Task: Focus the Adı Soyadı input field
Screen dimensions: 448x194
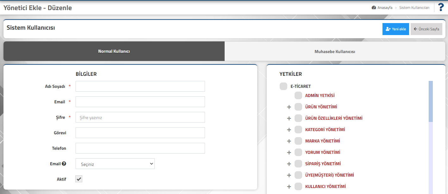Action: pos(140,86)
